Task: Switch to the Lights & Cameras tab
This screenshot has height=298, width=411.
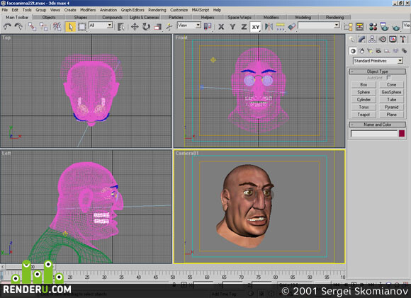Action: click(144, 17)
